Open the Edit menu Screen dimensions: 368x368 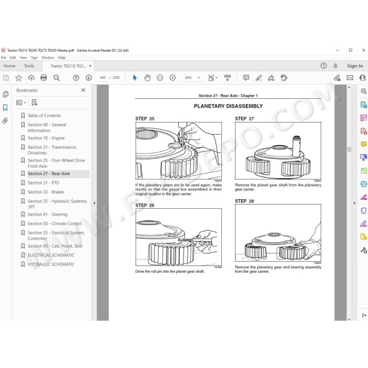pos(13,57)
